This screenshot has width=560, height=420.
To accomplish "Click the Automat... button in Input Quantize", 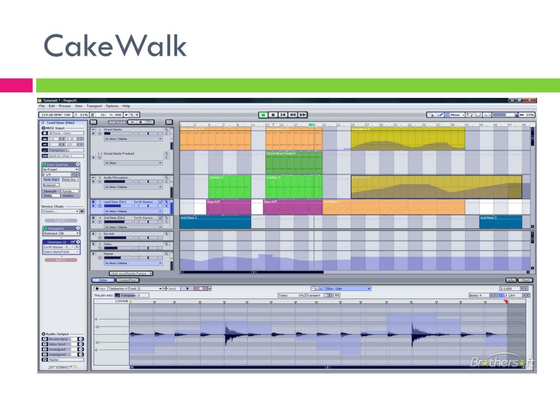I will tap(51, 185).
